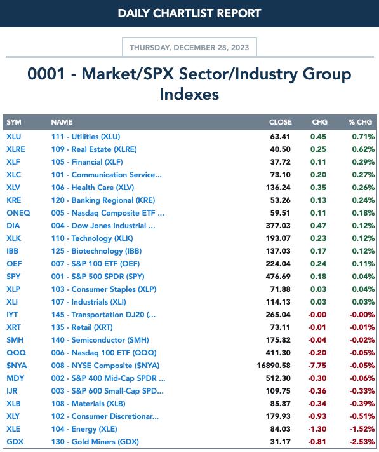Click 103 - Consumer Staples (XLP)

click(x=103, y=289)
